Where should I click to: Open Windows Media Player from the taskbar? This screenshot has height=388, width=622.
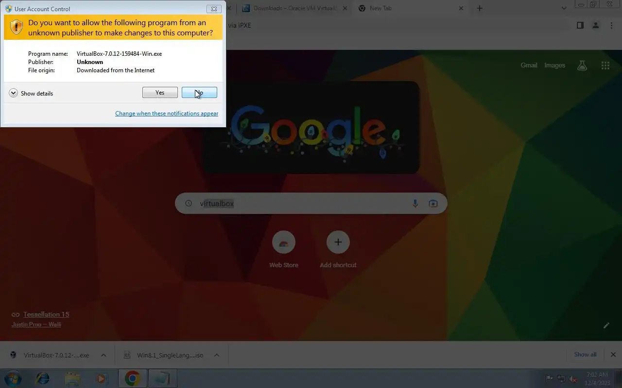pyautogui.click(x=102, y=378)
